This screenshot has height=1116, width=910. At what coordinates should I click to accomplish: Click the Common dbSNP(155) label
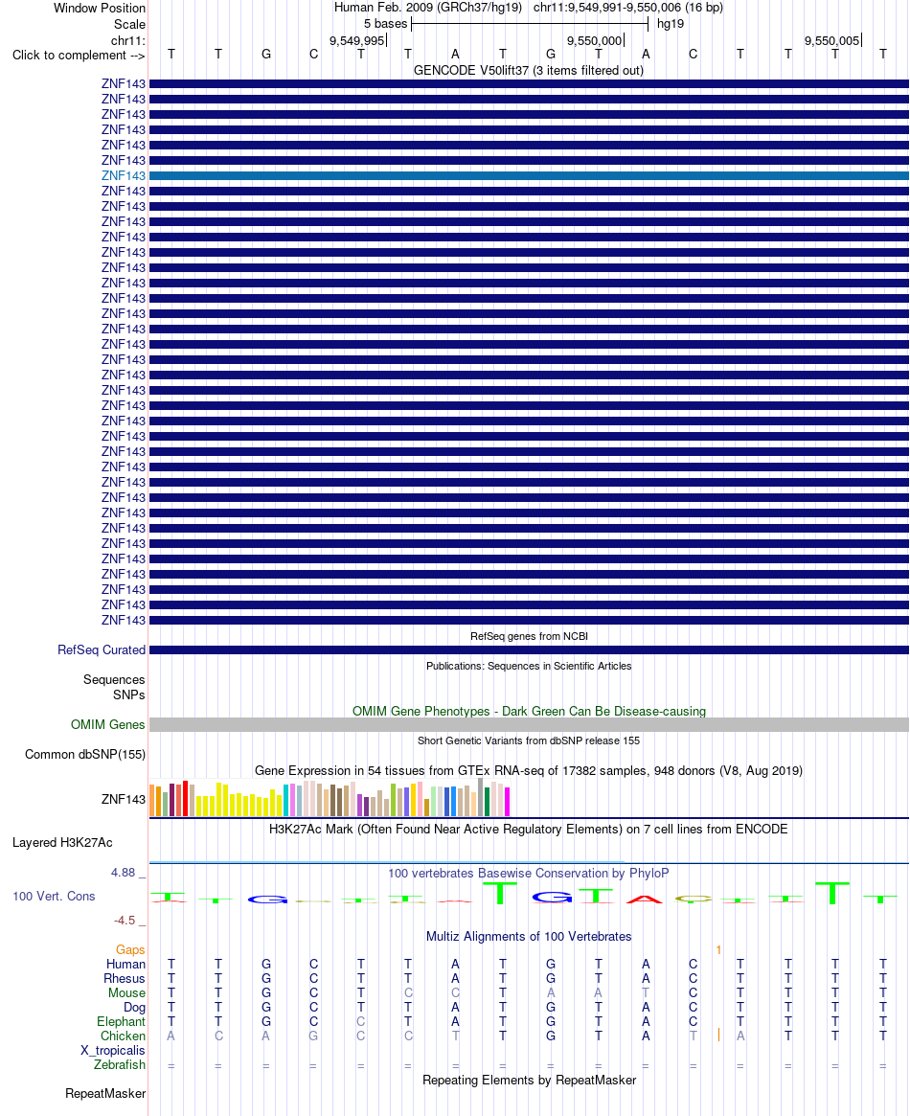[x=84, y=755]
